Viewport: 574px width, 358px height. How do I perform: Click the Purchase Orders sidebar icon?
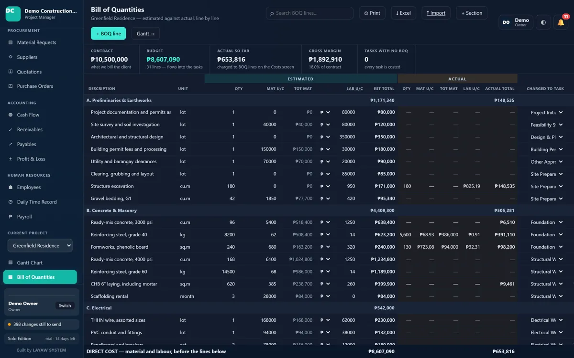pyautogui.click(x=11, y=86)
